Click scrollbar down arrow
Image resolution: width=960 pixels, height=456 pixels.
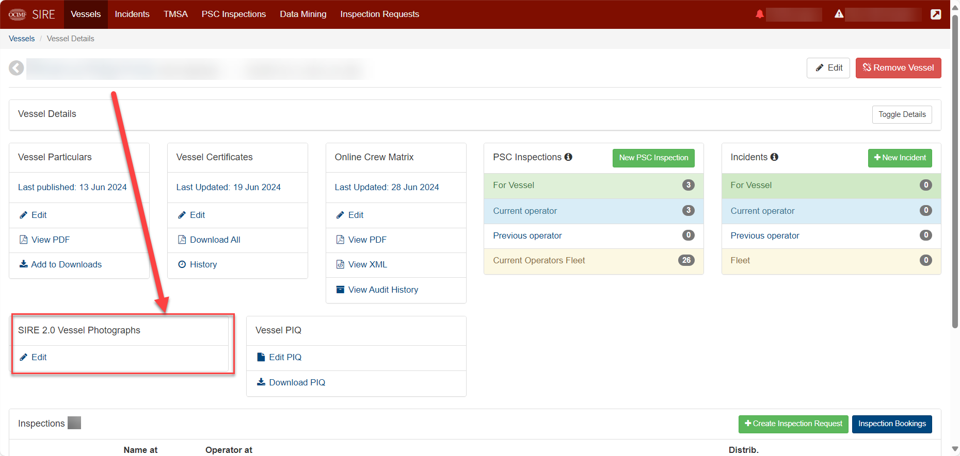[x=955, y=449]
